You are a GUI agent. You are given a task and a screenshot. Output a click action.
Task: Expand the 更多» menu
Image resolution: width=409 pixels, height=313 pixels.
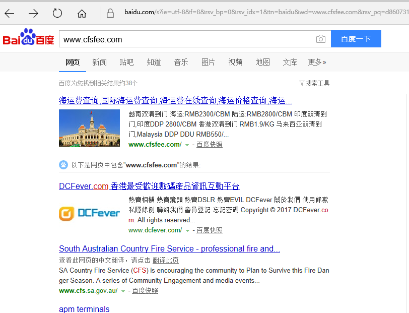pyautogui.click(x=317, y=62)
